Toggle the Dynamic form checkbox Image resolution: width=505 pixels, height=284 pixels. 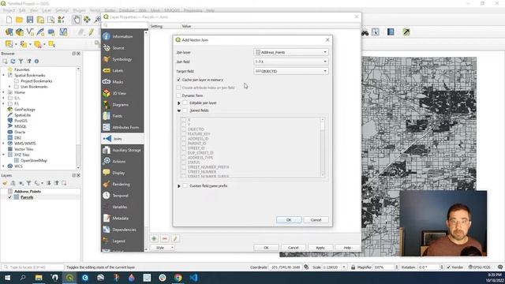click(x=179, y=95)
